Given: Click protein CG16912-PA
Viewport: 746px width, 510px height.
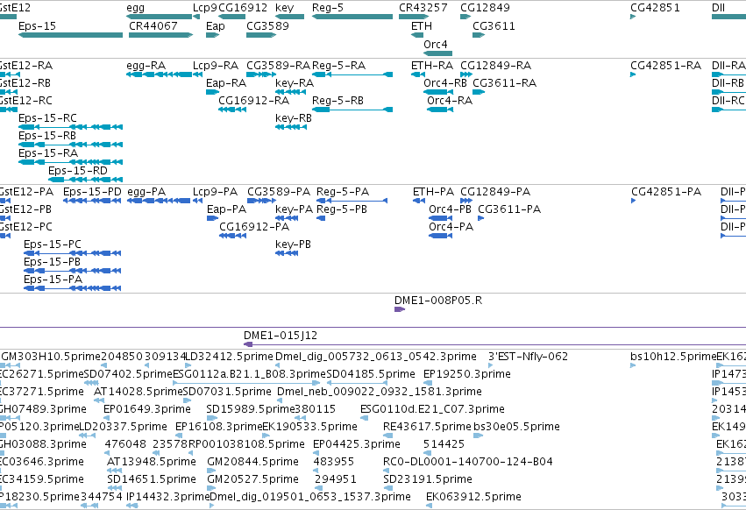Looking at the screenshot, I should pyautogui.click(x=232, y=236).
